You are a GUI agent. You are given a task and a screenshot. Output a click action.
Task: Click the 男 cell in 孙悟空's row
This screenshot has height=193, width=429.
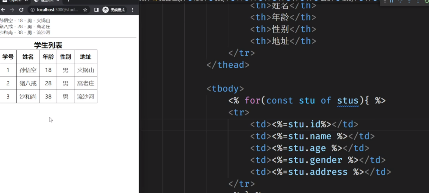(66, 70)
